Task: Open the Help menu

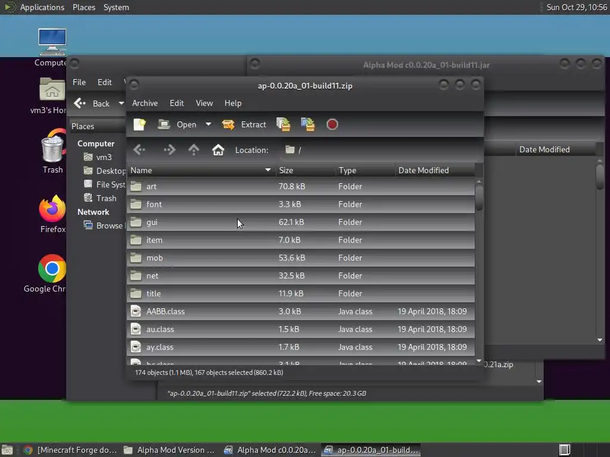Action: point(233,103)
